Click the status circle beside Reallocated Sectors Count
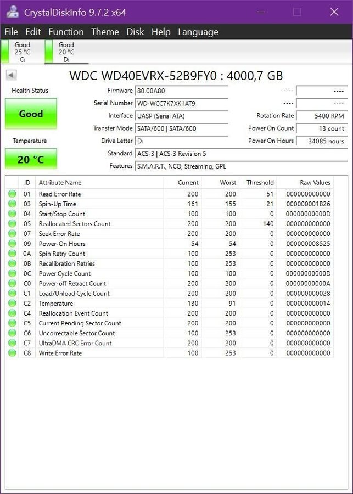Screen dimensions: 353x494 pos(12,224)
